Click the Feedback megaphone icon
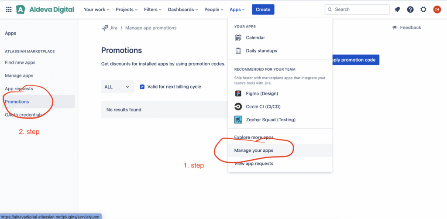 [x=395, y=27]
